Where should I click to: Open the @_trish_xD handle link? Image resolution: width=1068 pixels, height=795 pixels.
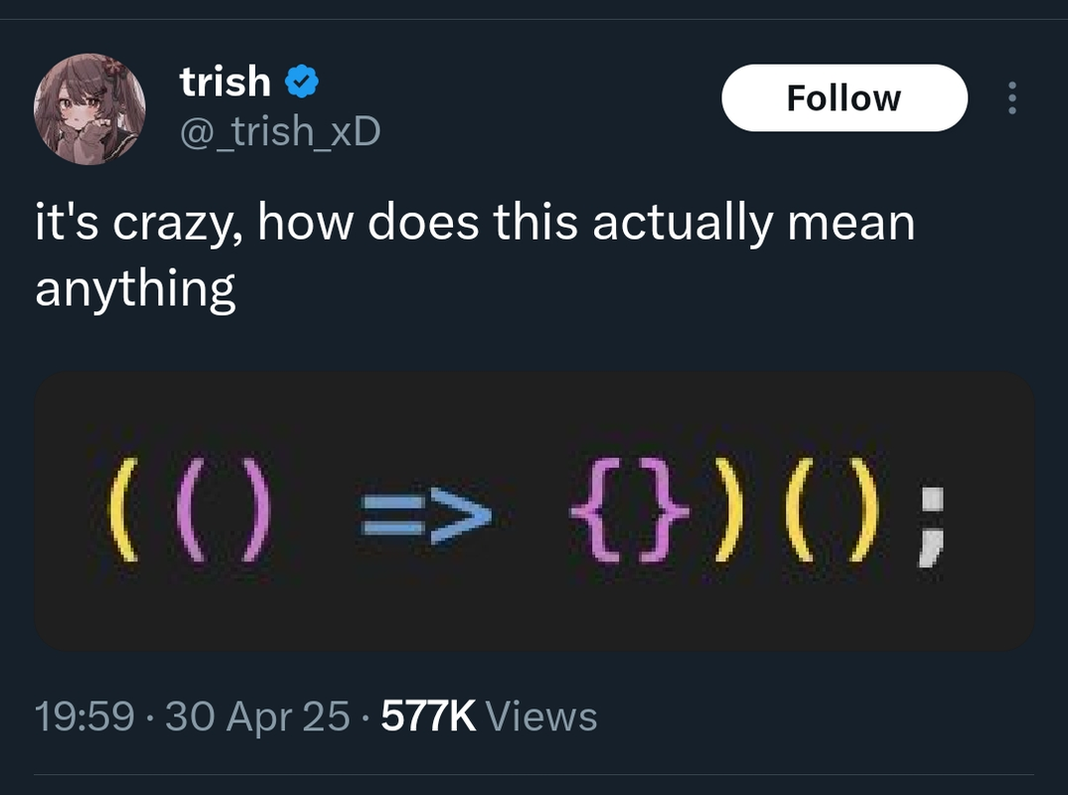[x=279, y=130]
